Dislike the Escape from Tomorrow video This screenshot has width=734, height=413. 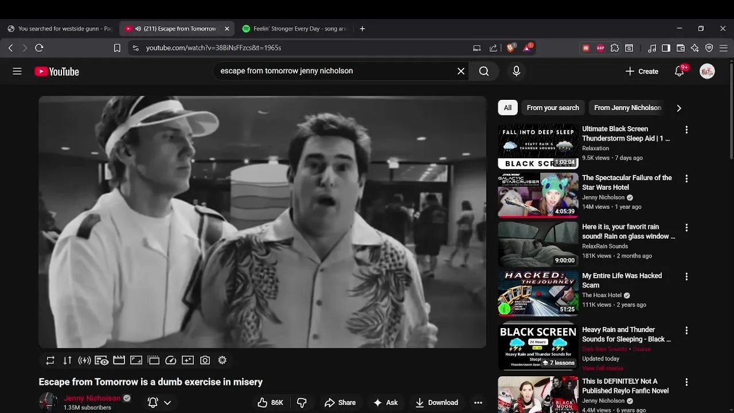[302, 403]
